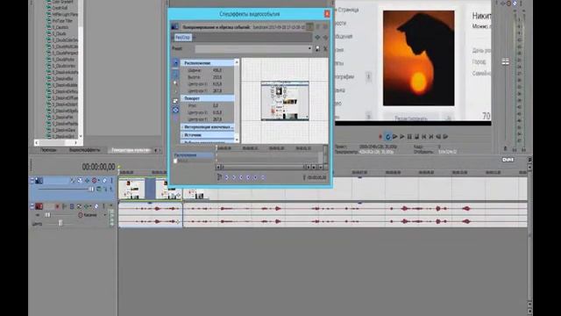This screenshot has width=561, height=316.
Task: Open Track Motion on the video track
Action: 80,180
